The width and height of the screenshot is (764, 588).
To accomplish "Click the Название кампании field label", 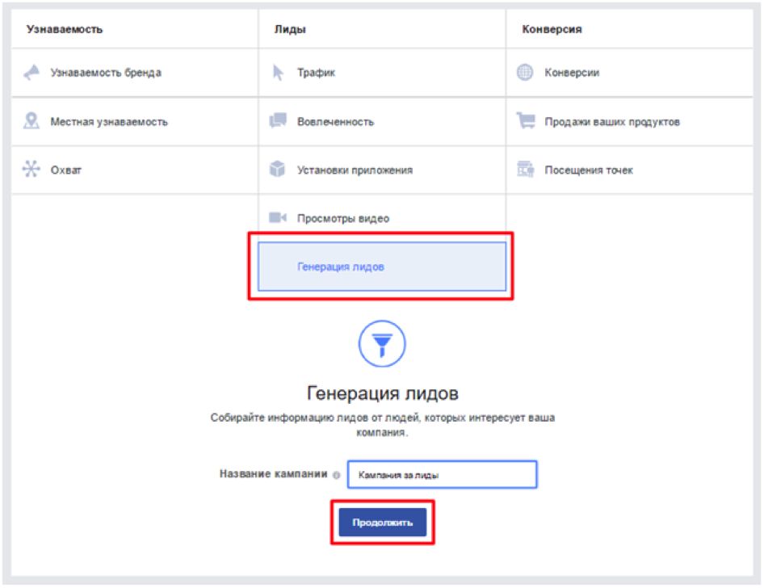I will click(x=274, y=474).
